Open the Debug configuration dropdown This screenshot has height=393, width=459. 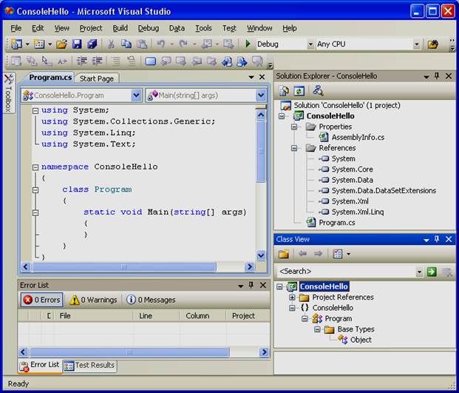pos(310,44)
